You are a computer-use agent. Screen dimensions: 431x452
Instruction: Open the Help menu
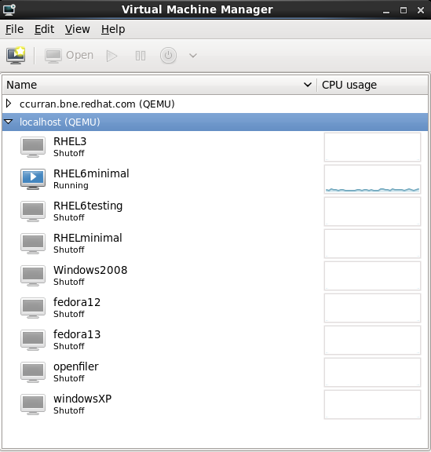pos(113,29)
